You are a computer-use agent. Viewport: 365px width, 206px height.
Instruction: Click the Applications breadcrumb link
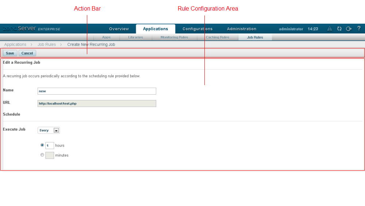(15, 44)
